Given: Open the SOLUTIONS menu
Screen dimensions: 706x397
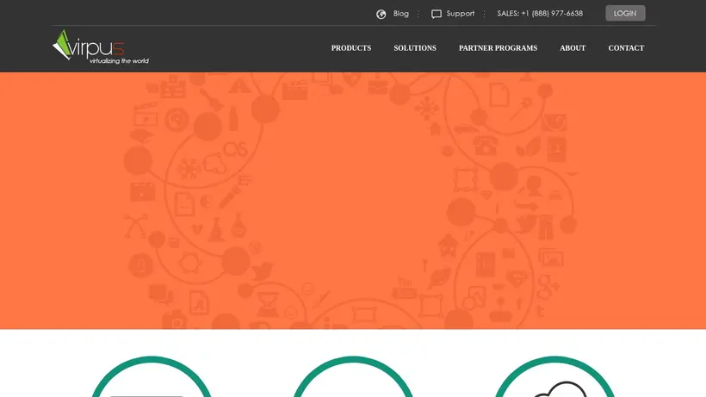Looking at the screenshot, I should click(x=415, y=47).
